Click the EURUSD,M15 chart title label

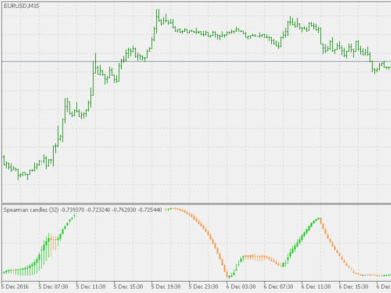(x=22, y=6)
